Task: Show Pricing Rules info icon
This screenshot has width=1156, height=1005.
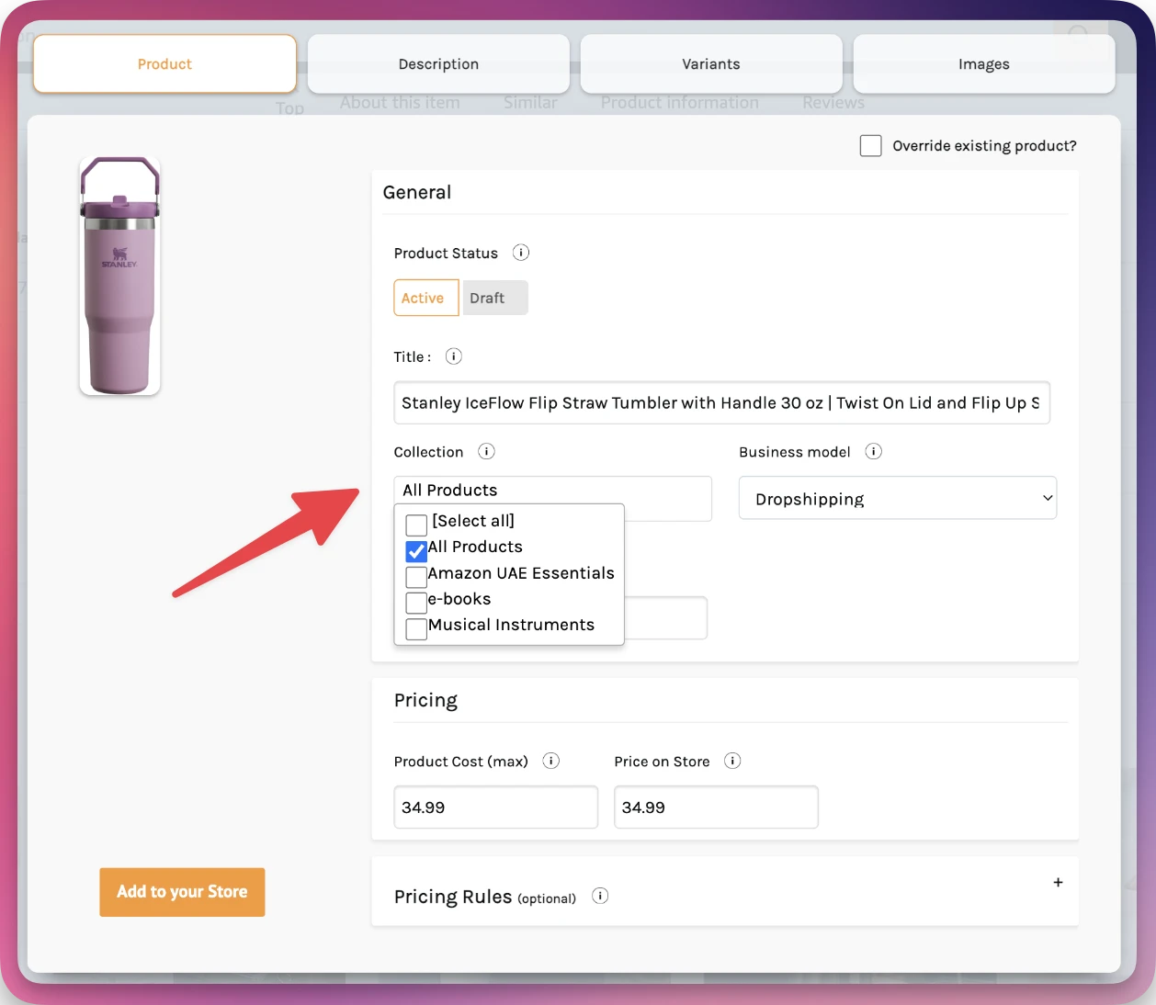Action: coord(600,896)
